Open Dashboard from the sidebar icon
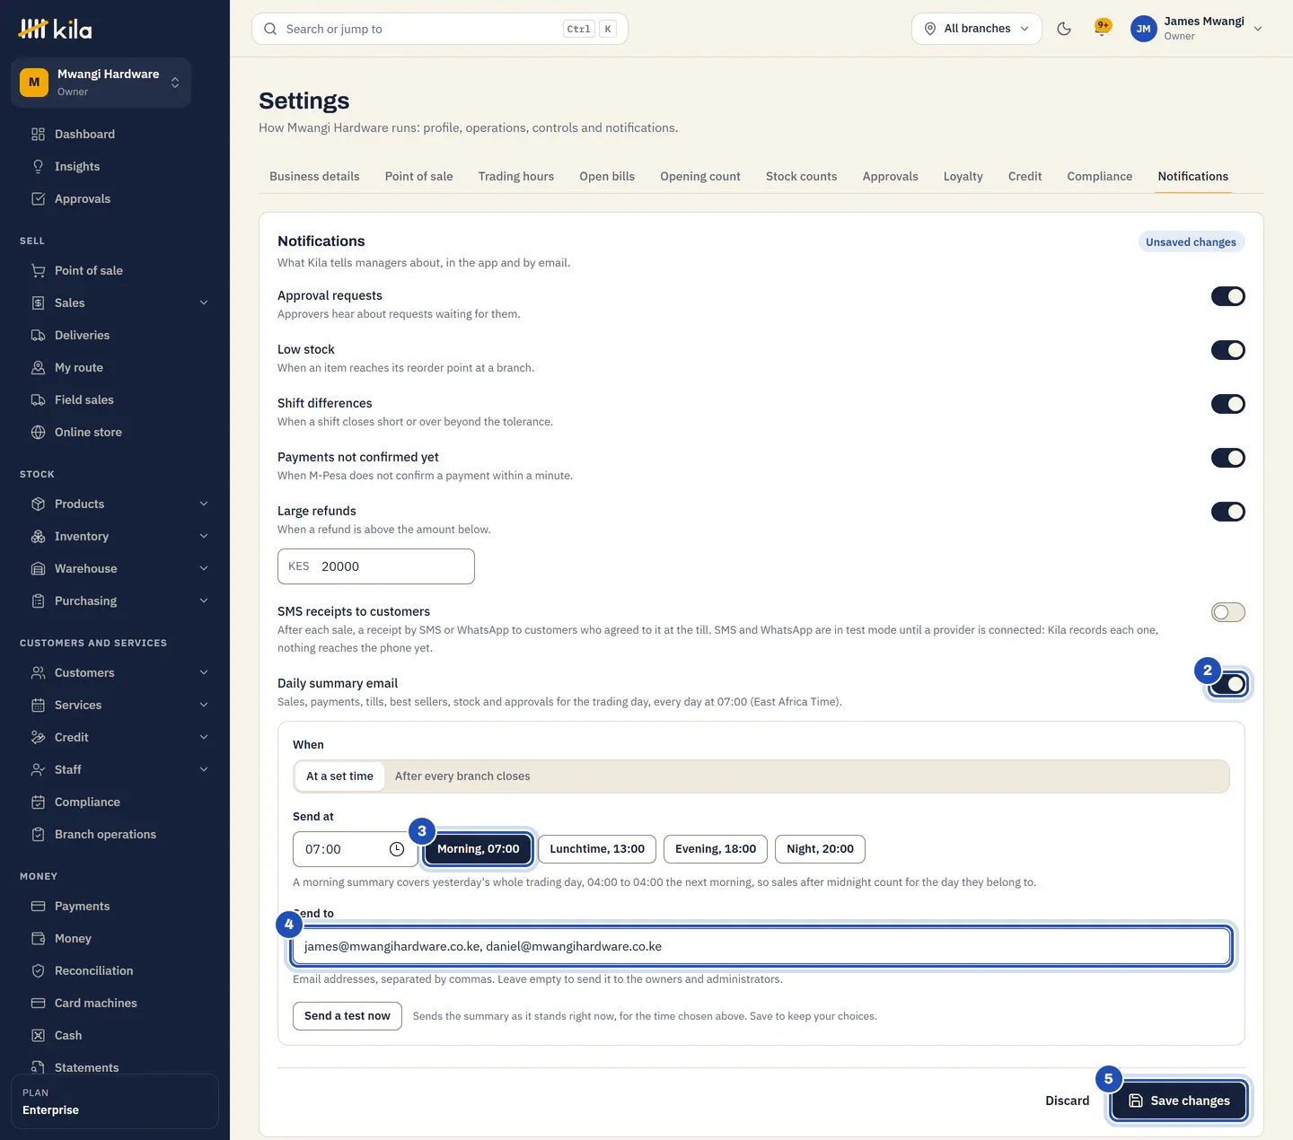The width and height of the screenshot is (1293, 1140). 38,134
